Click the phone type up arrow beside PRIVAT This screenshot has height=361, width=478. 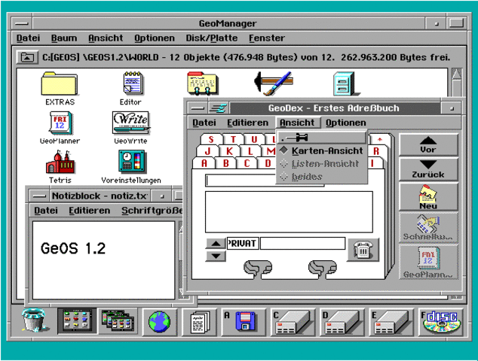click(x=216, y=244)
